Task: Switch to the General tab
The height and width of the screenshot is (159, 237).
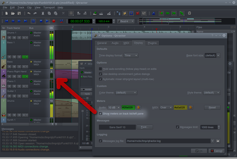Action: click(x=102, y=43)
